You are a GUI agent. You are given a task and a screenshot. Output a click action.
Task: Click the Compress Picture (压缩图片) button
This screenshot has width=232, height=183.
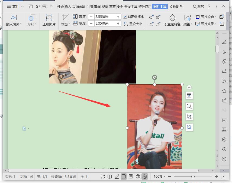click(49, 20)
